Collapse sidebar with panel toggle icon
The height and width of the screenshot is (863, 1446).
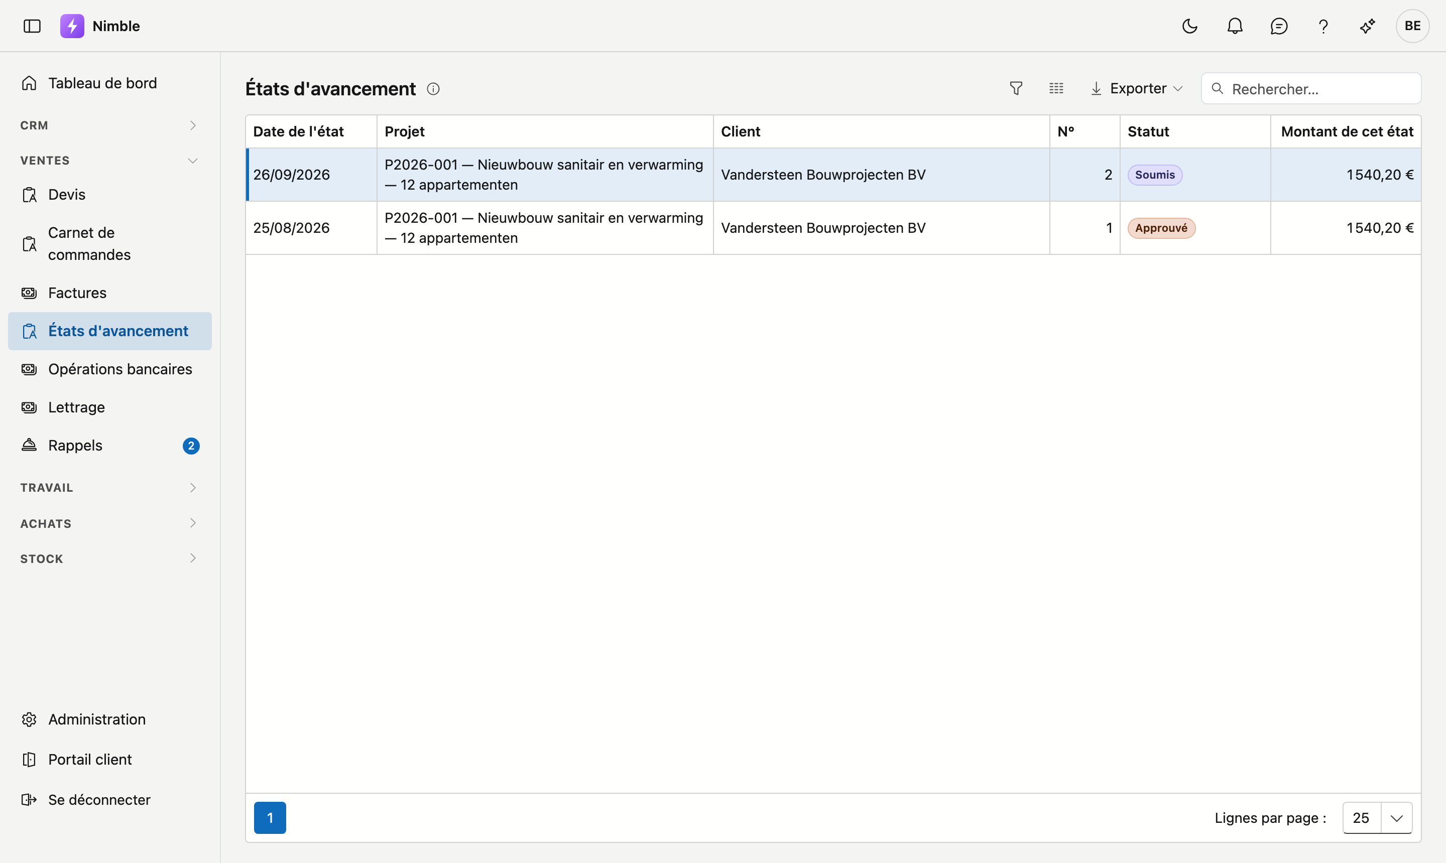32,26
